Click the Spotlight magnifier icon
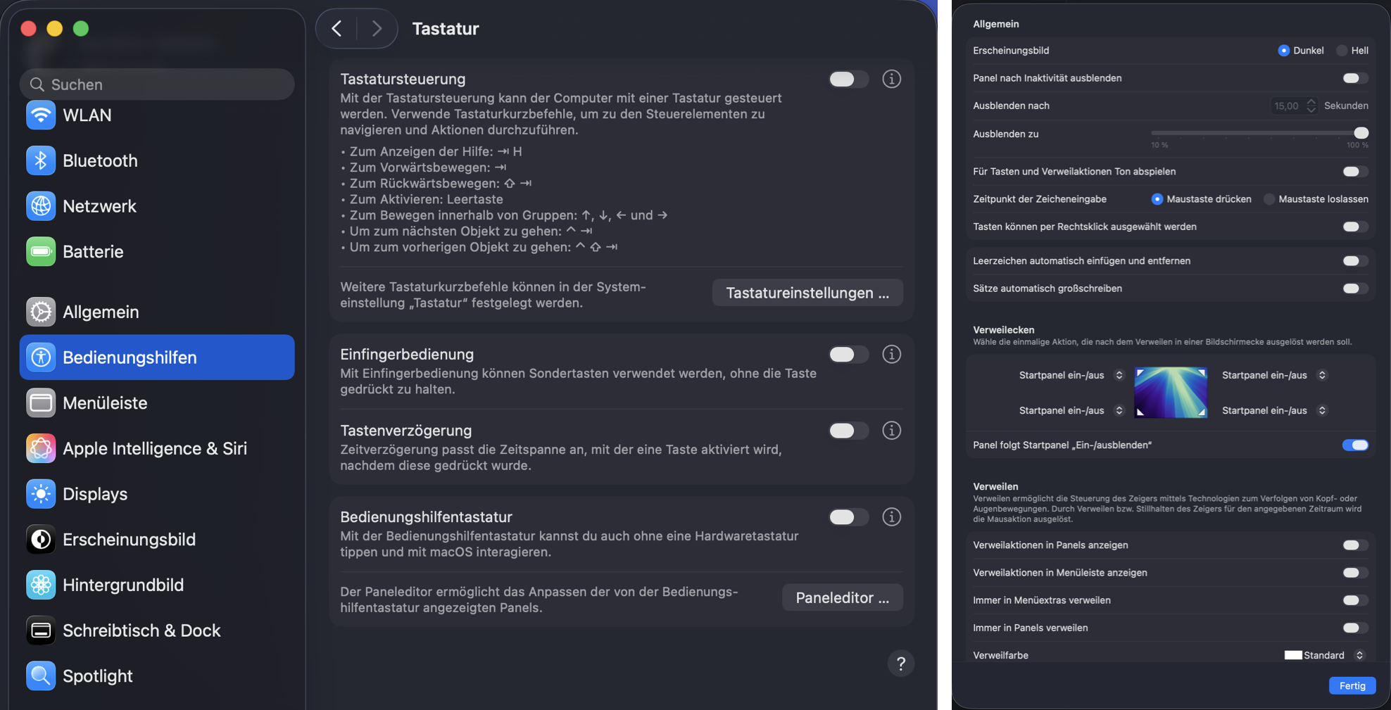 pyautogui.click(x=41, y=676)
